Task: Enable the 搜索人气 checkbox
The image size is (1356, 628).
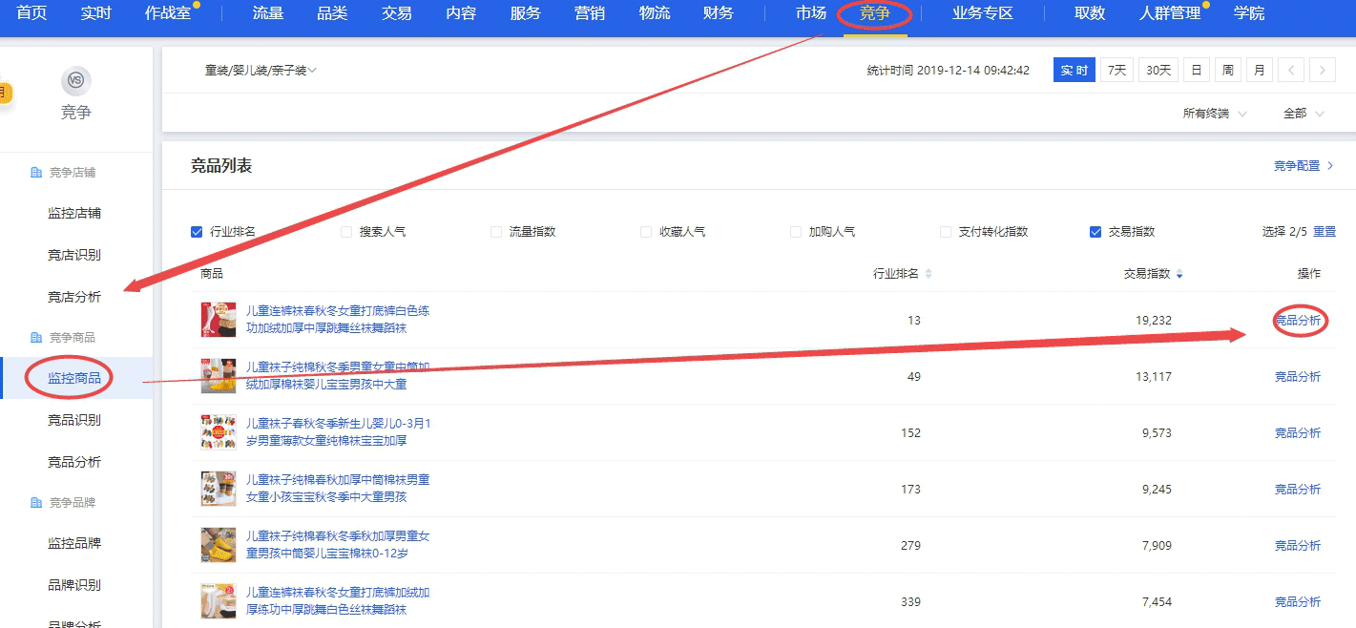Action: [346, 232]
